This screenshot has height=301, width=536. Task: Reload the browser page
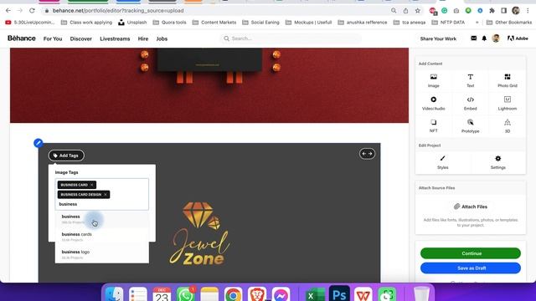(32, 11)
